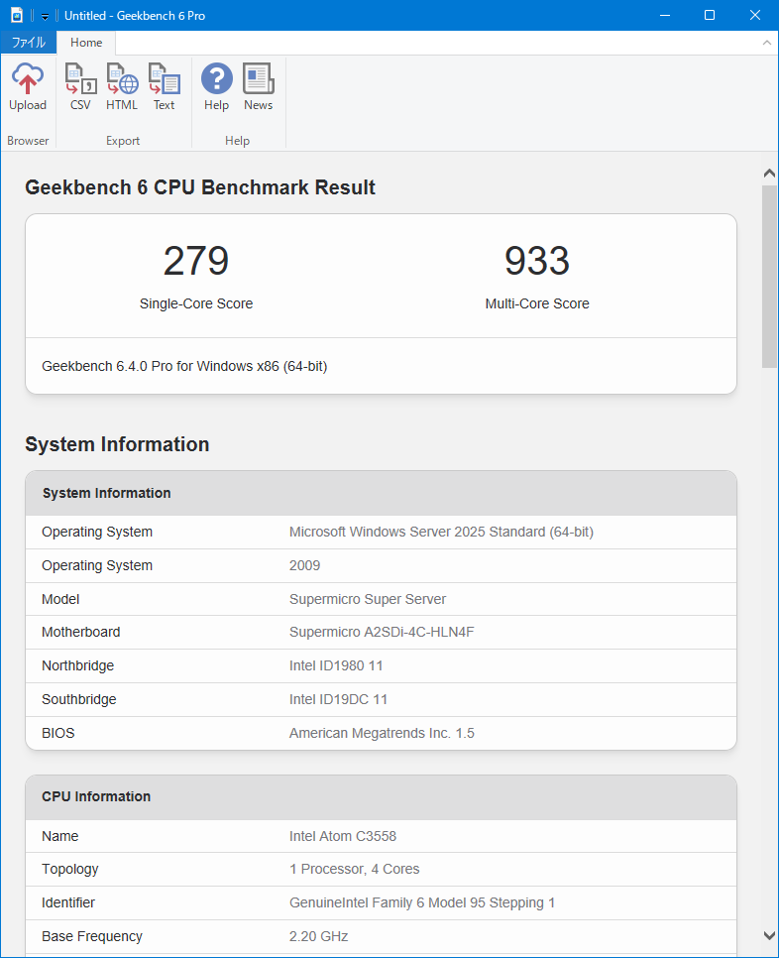
Task: Select the Supermicro A2SDi-4C-HLN4F motherboard value
Action: click(382, 632)
